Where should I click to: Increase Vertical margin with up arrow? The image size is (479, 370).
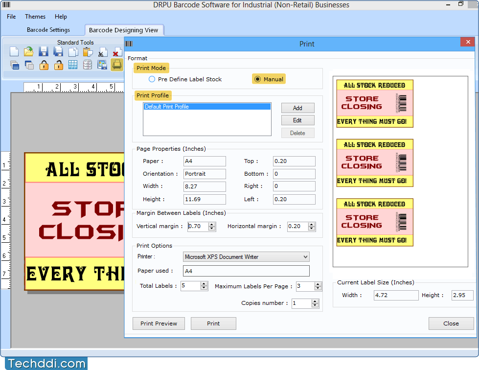pos(212,224)
